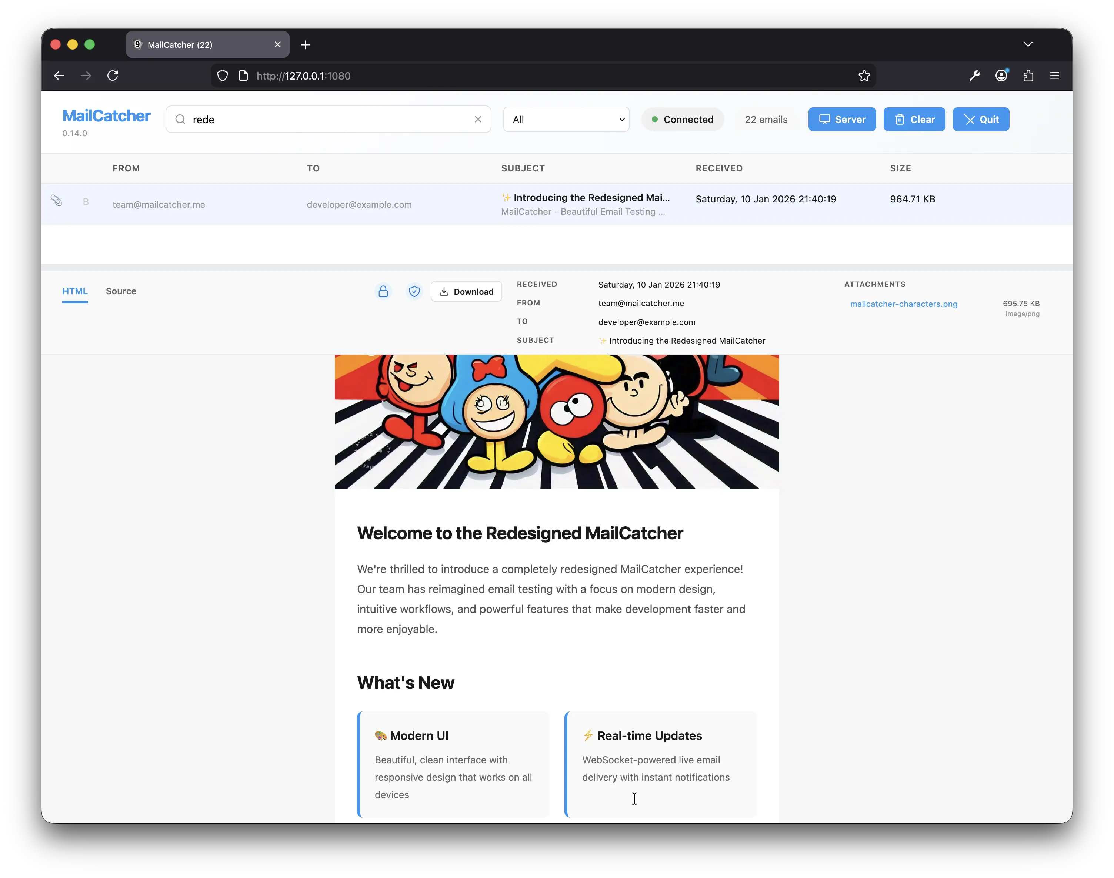Open the mailcatcher-characters.png attachment link
Image resolution: width=1114 pixels, height=878 pixels.
[904, 304]
